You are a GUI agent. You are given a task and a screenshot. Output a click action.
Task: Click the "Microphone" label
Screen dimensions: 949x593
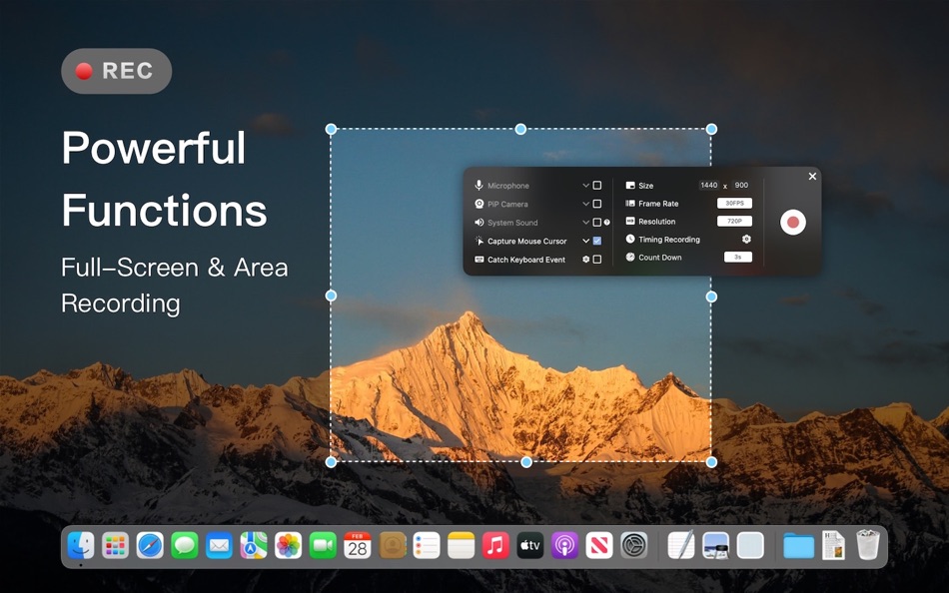(x=508, y=186)
